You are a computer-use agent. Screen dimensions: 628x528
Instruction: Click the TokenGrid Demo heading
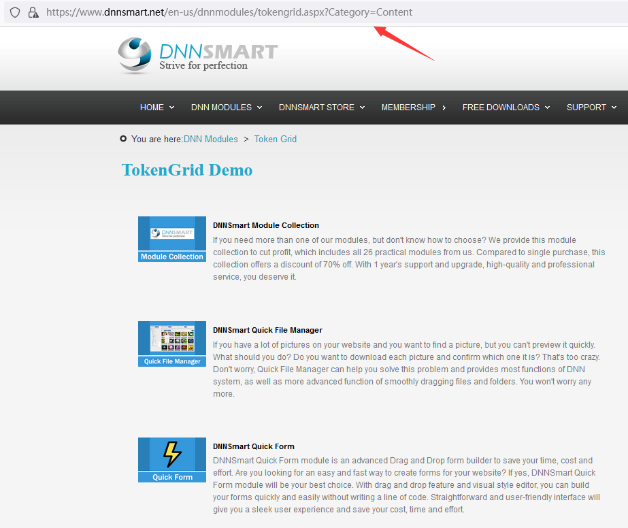[x=187, y=170]
